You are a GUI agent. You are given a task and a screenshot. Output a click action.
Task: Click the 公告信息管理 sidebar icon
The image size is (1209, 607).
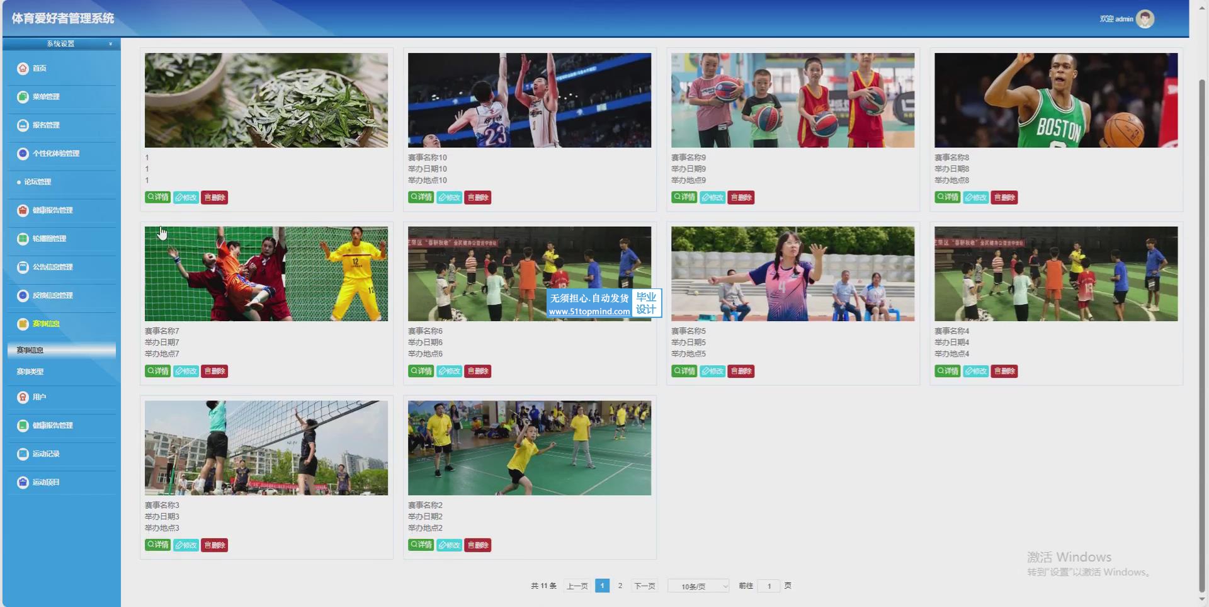(x=23, y=267)
